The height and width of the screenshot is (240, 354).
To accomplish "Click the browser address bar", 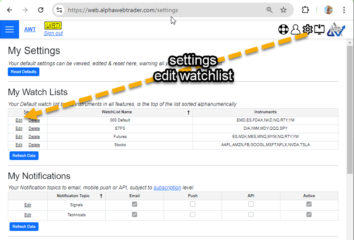I will 164,10.
